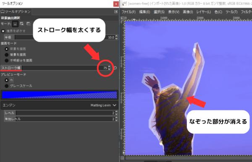Open the Image (画像) menu

point(188,12)
